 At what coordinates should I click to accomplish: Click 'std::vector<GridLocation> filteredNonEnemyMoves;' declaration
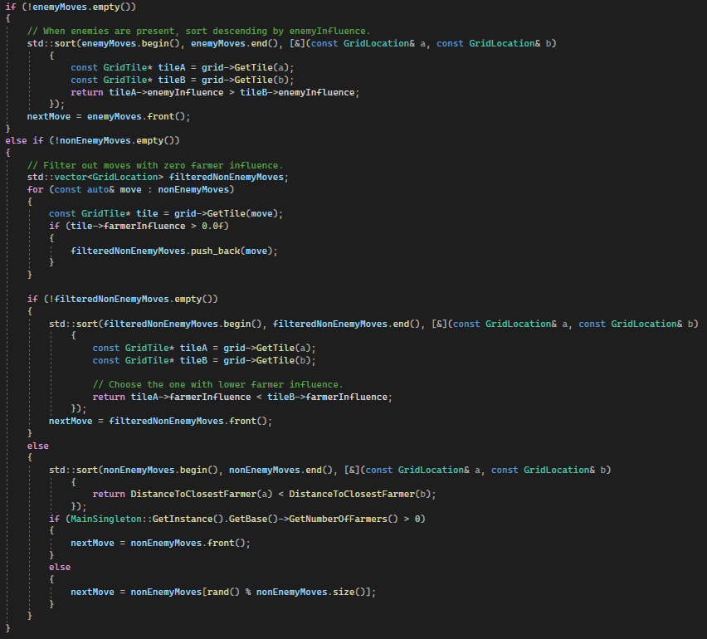click(158, 178)
